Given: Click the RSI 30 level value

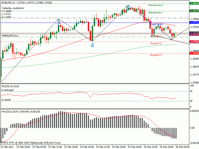Looking at the screenshot, I should (x=191, y=101).
